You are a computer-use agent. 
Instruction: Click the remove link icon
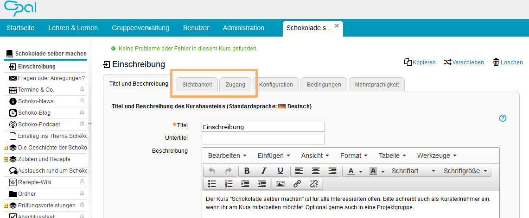coord(314,184)
